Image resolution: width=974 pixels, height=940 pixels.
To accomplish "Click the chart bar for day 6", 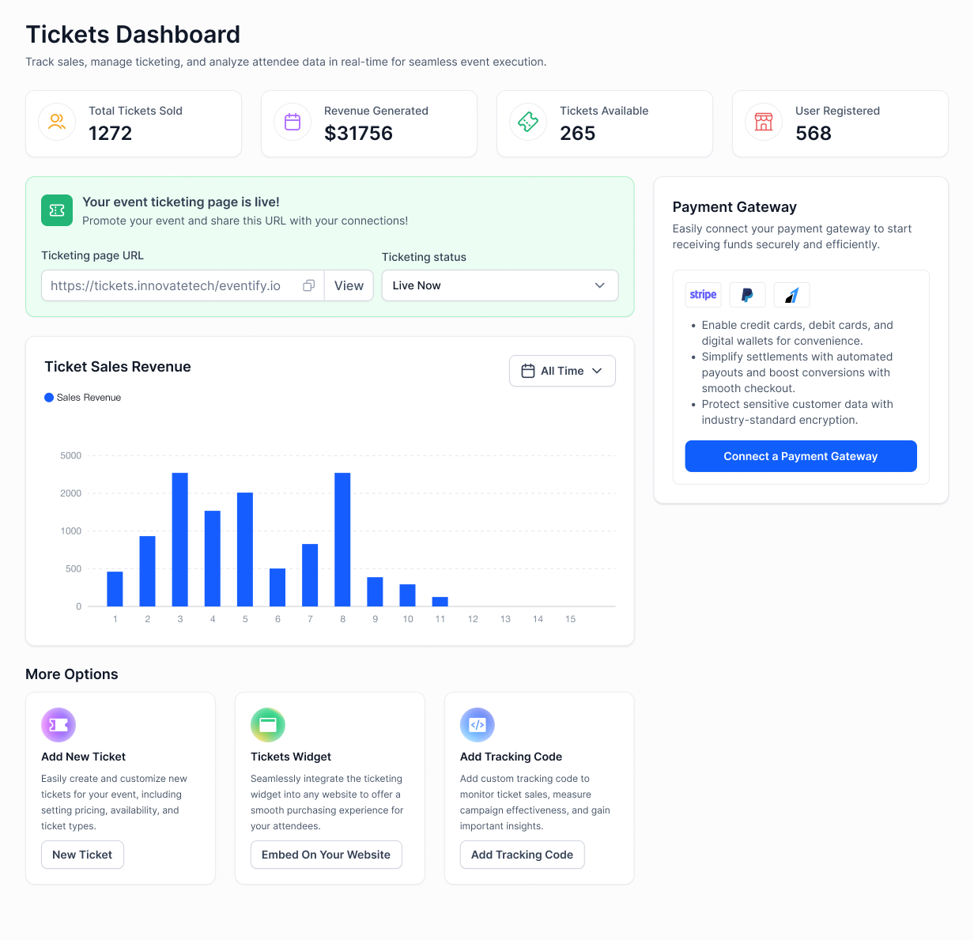I will pos(277,587).
